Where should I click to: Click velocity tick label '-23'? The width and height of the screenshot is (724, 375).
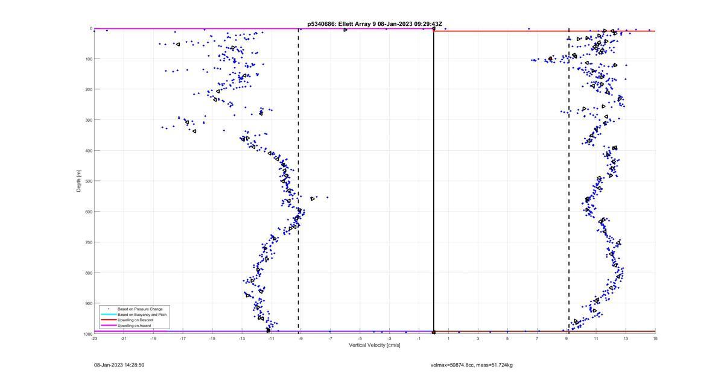[x=94, y=339]
